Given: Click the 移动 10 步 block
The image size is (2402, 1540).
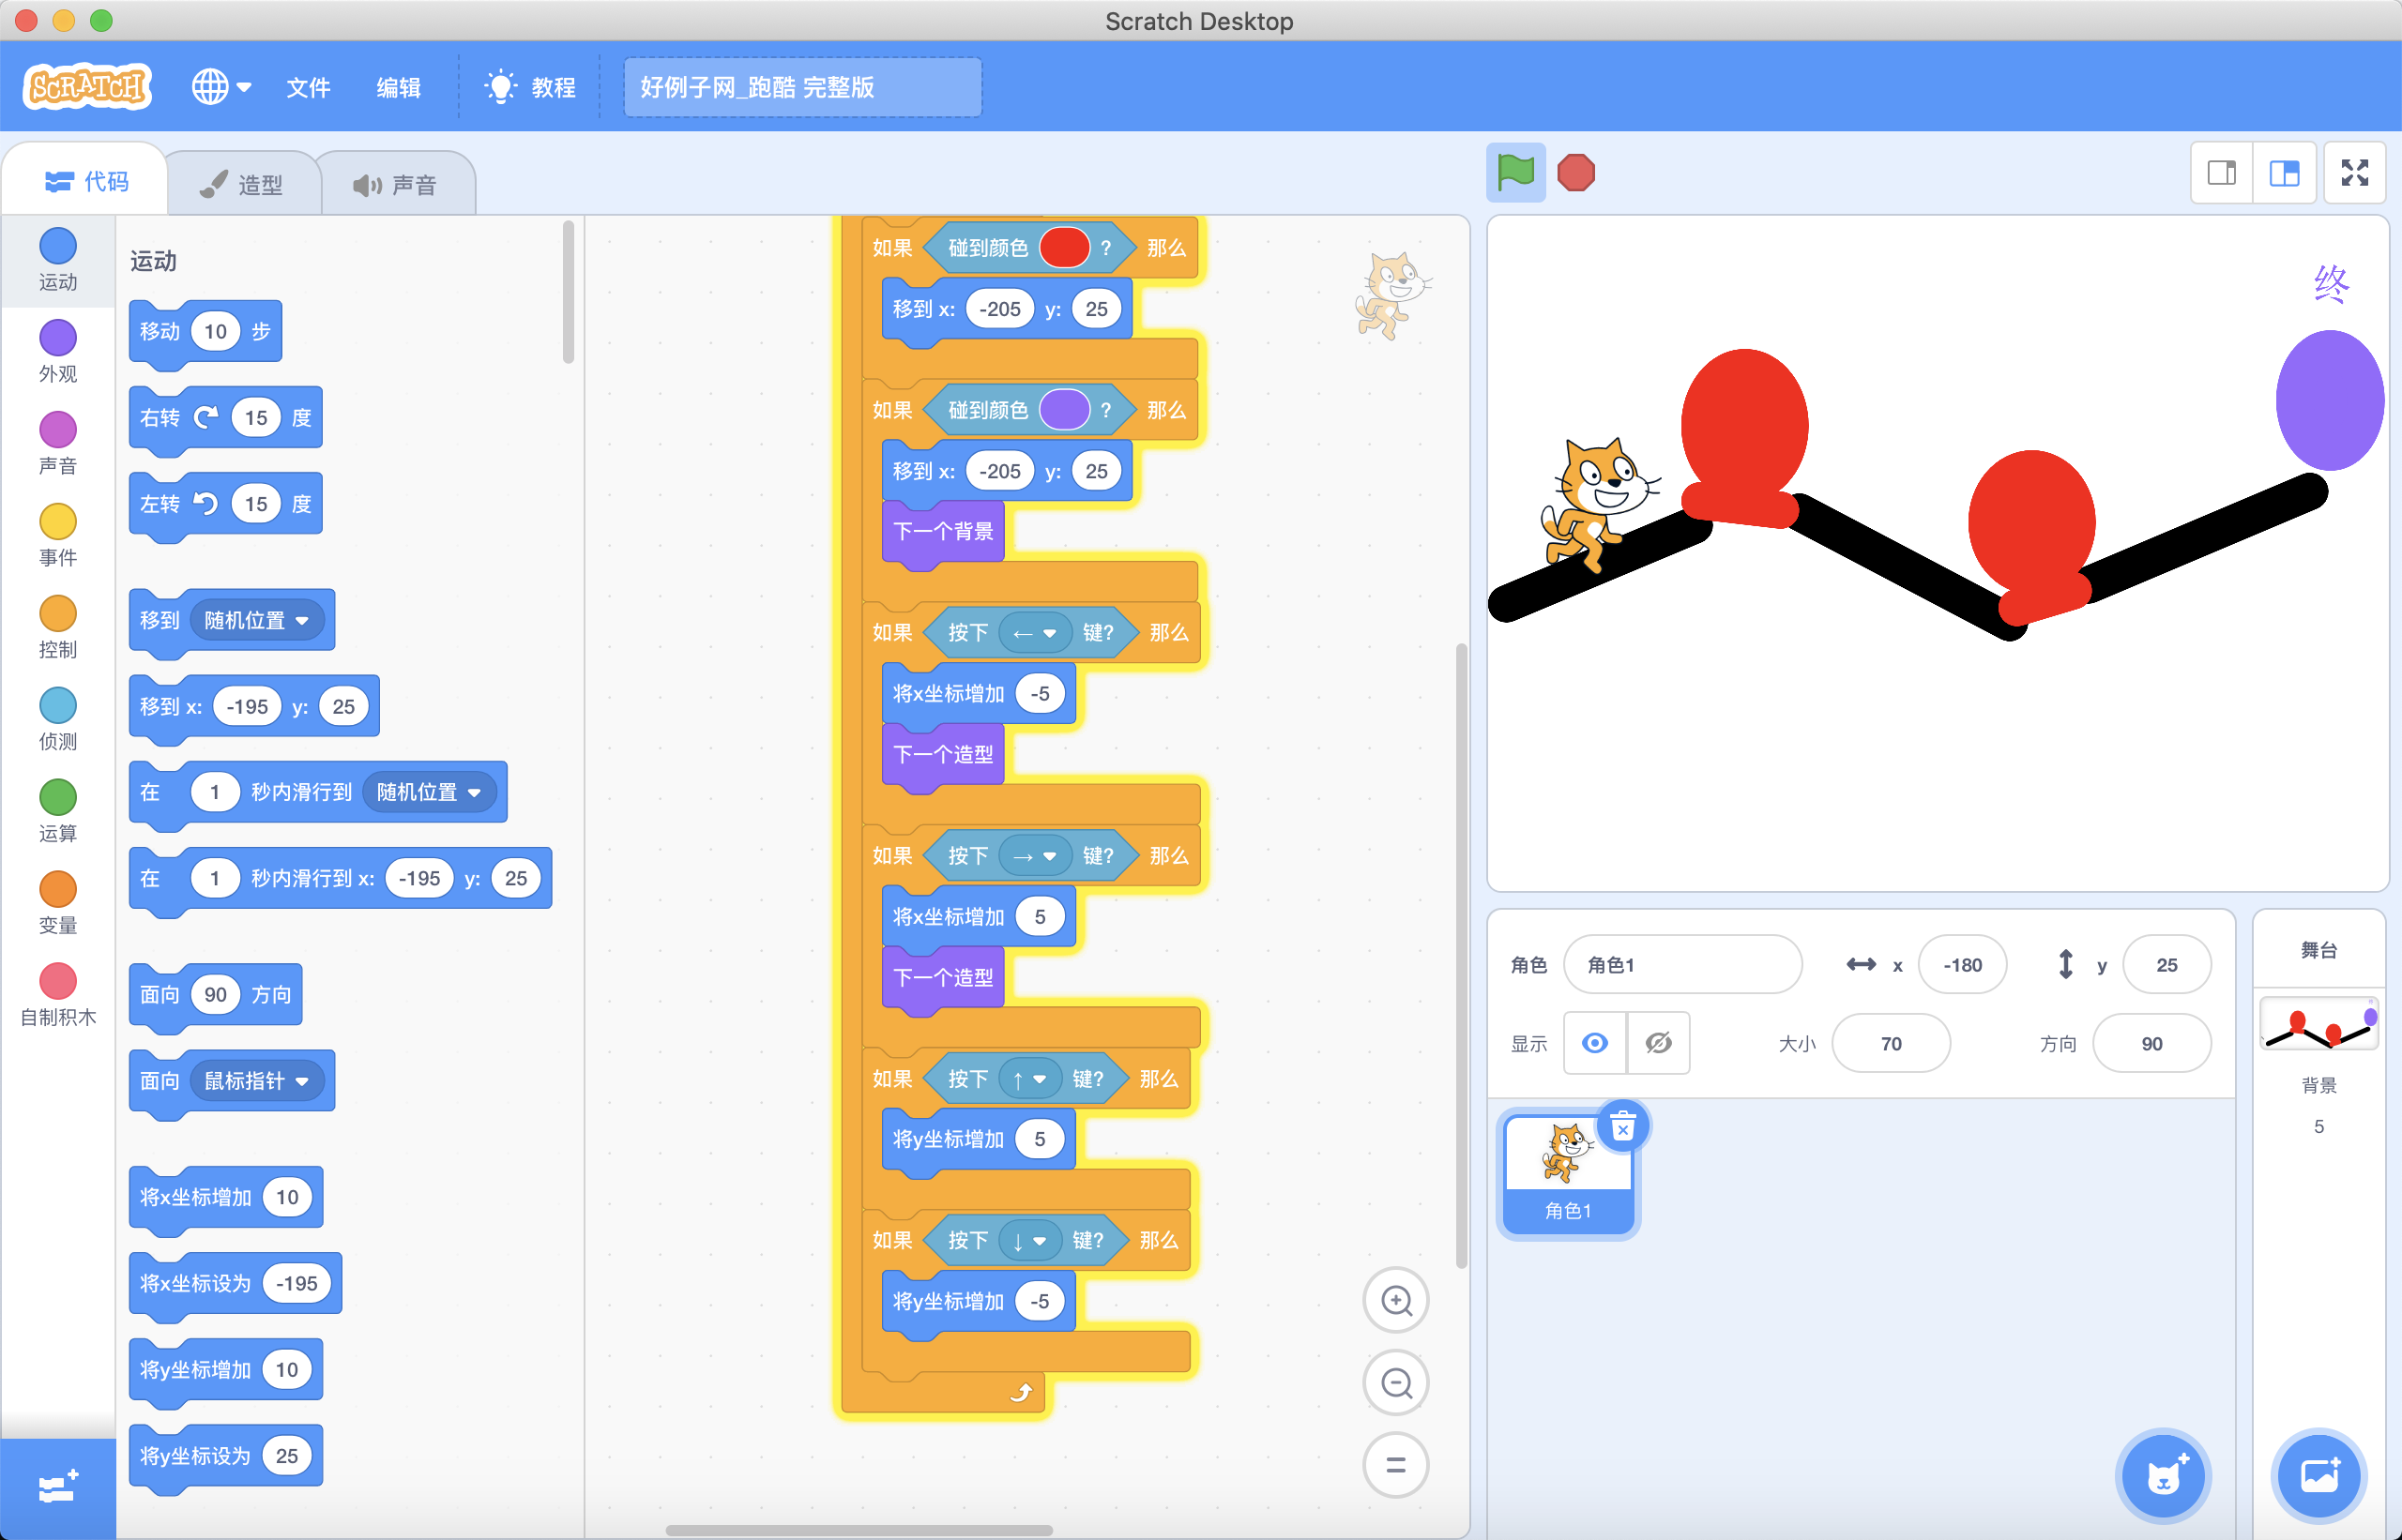Looking at the screenshot, I should pos(205,331).
